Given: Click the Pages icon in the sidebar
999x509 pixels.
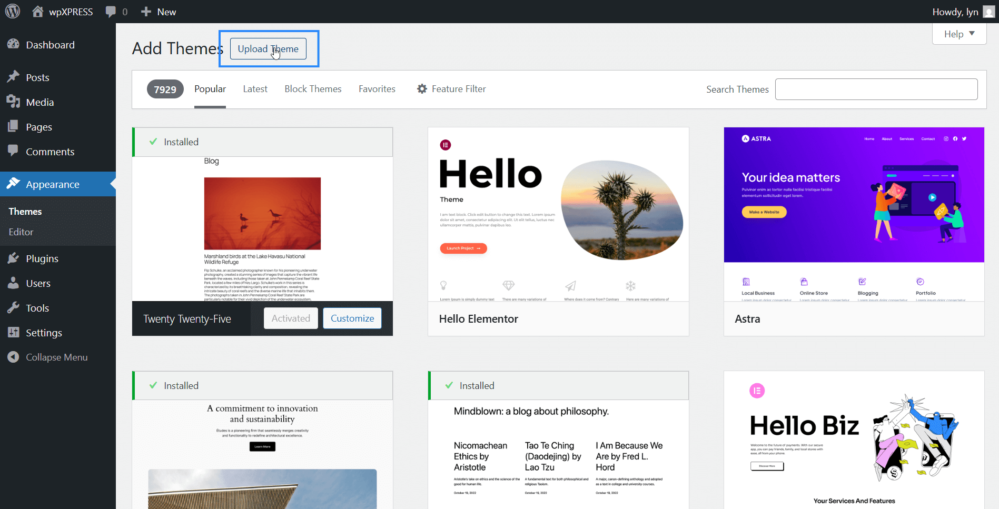Looking at the screenshot, I should tap(14, 126).
